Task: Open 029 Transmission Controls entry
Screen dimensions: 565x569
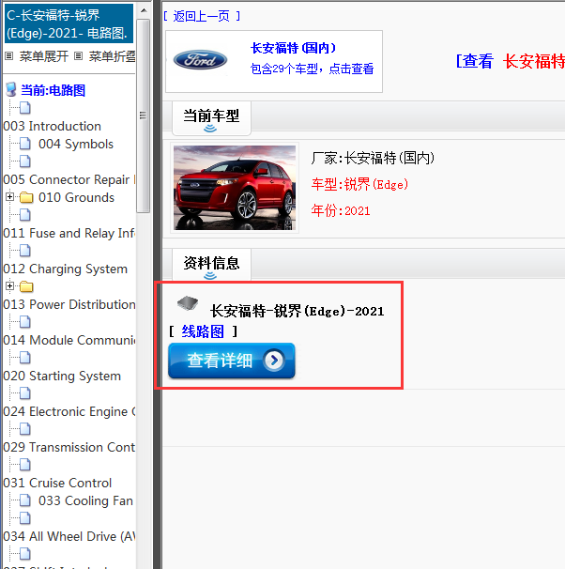Action: coord(69,447)
